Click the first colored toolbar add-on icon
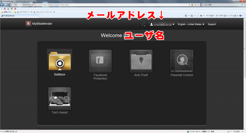The image size is (246, 133). (x=5, y=9)
